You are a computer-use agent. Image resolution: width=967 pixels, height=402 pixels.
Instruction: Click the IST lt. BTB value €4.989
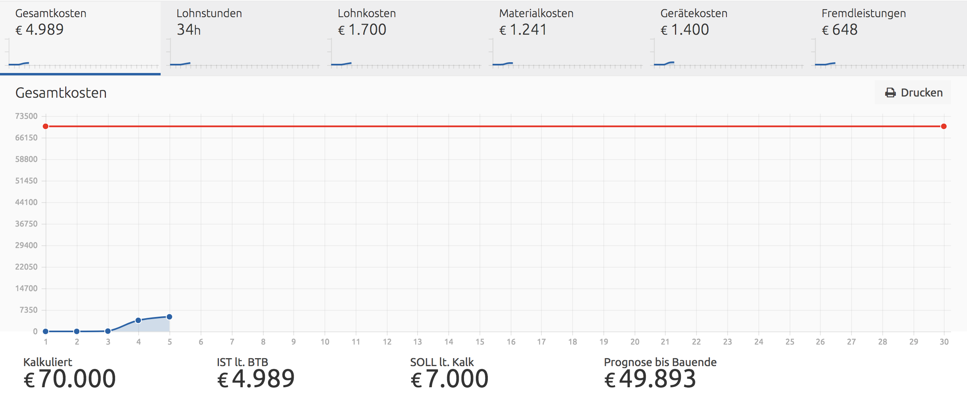(x=256, y=379)
